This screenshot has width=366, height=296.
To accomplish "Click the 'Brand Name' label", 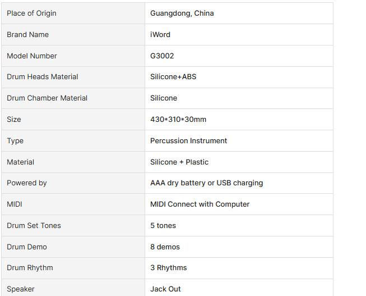I will [x=28, y=35].
